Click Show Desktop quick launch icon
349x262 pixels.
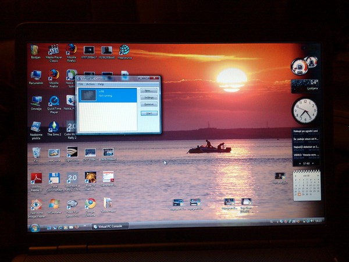pyautogui.click(x=49, y=228)
